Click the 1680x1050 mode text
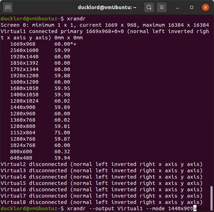Viewport: 214px width, 212px height. [x=25, y=88]
